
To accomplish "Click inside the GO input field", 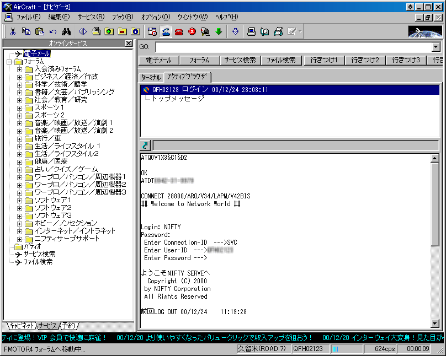I will coord(294,47).
